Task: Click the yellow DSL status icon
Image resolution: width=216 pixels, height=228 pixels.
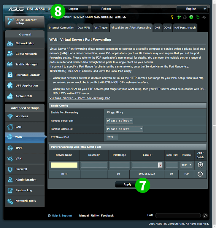Action: pyautogui.click(x=172, y=17)
